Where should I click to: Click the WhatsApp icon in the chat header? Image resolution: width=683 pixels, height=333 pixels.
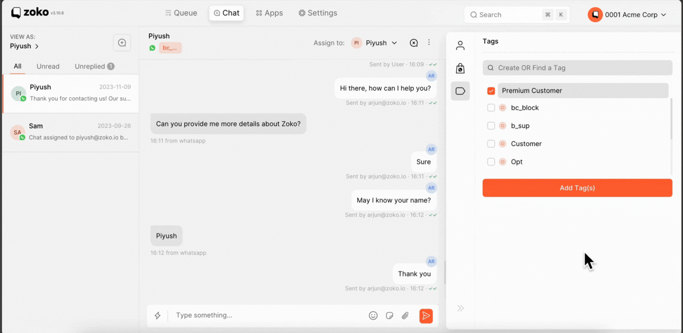(152, 48)
